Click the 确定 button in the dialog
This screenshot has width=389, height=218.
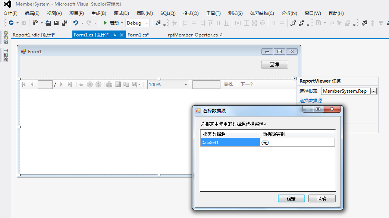pyautogui.click(x=291, y=198)
